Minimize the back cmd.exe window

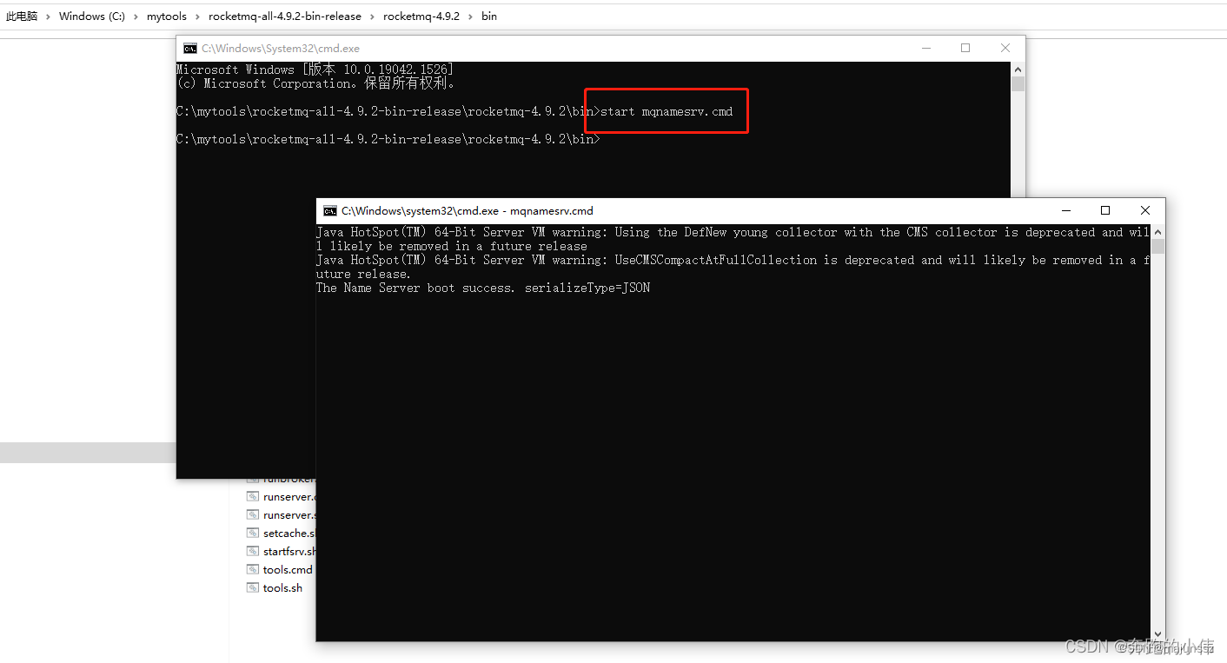925,49
